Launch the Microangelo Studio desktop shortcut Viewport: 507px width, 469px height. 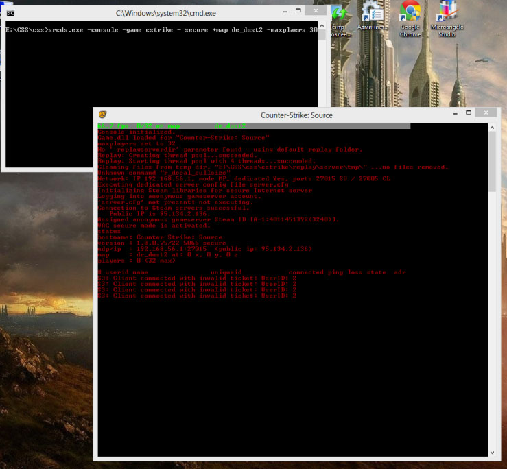coord(448,19)
